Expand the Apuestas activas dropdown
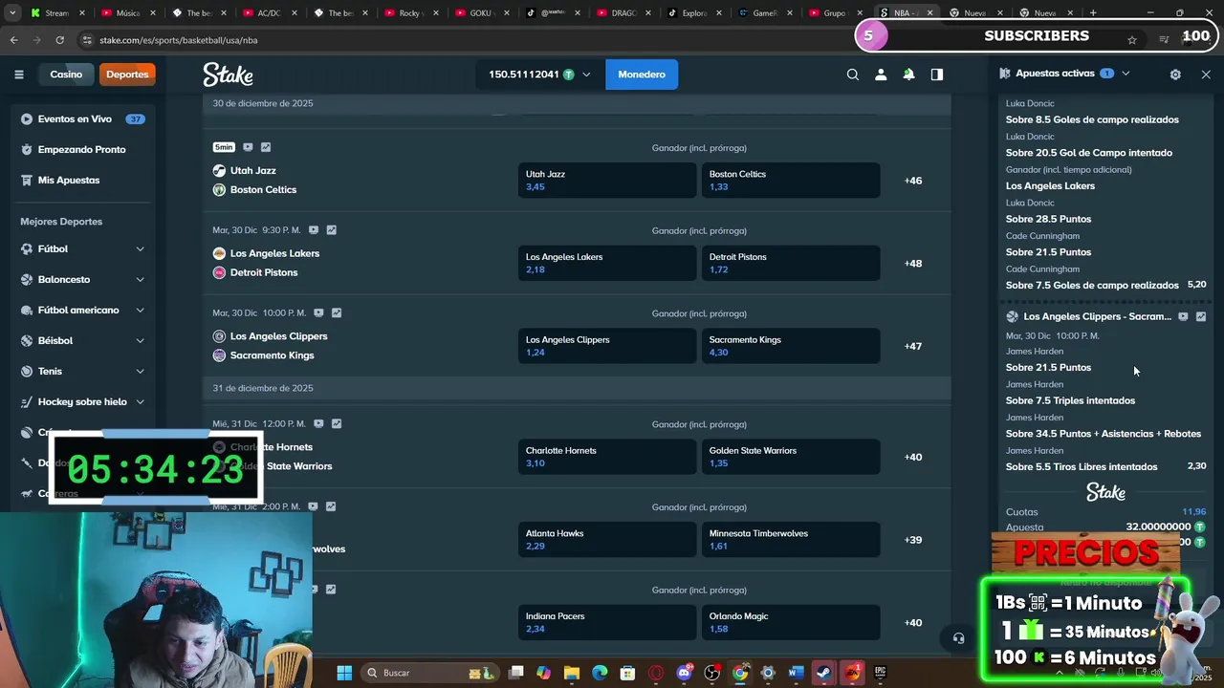The width and height of the screenshot is (1224, 688). pyautogui.click(x=1126, y=74)
